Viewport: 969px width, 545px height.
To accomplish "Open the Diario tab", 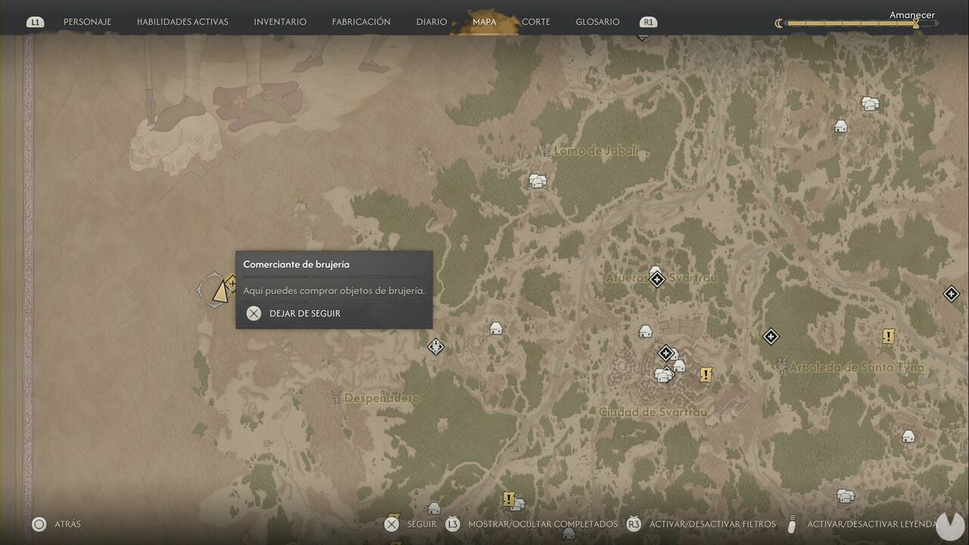I will pos(432,22).
